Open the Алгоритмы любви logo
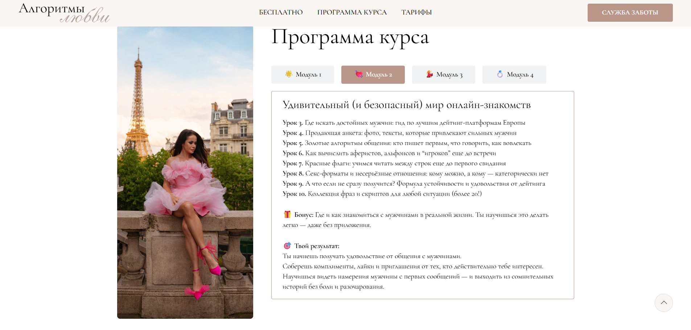Screen dimensions: 691x330 [64, 13]
